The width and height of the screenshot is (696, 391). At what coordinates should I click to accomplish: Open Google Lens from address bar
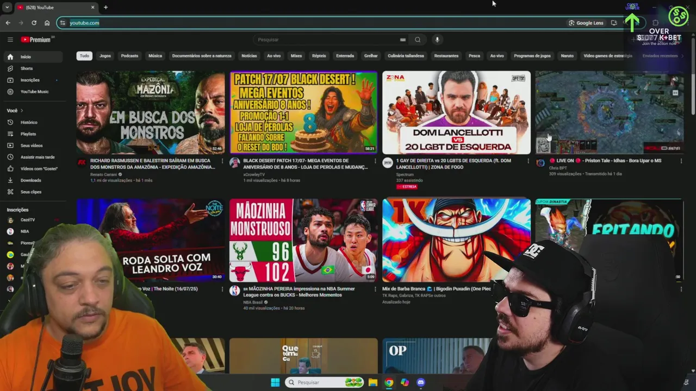(x=586, y=23)
